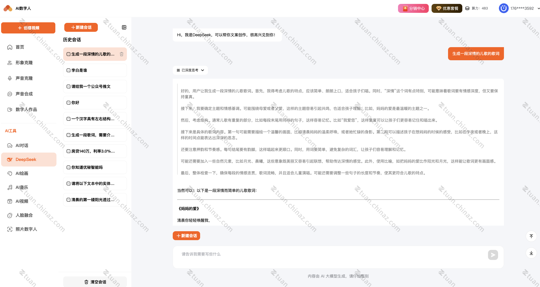Click the AI数字人 logo icon
The image size is (540, 287).
[8, 8]
